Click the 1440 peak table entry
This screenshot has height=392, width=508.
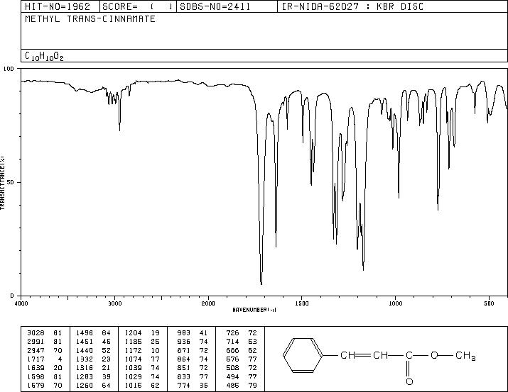pyautogui.click(x=93, y=350)
